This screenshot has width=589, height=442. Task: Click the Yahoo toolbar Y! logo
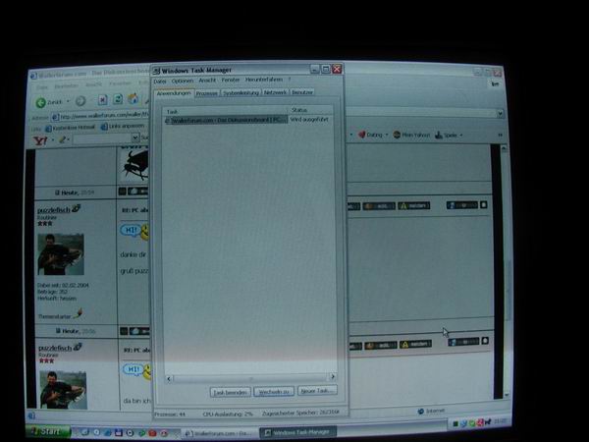click(x=40, y=140)
